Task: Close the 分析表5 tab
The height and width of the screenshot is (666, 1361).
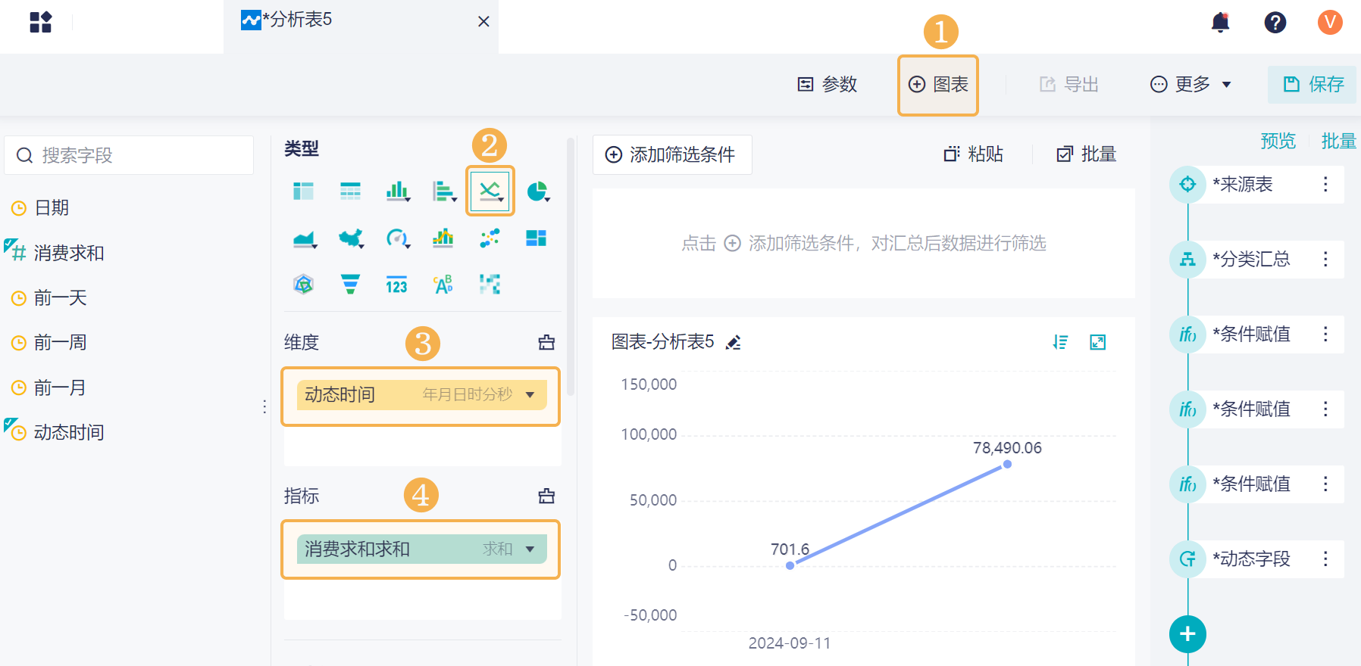Action: tap(483, 22)
